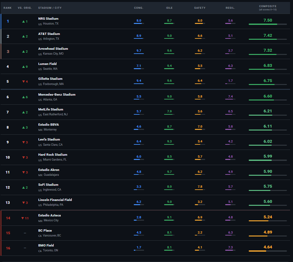Click the MX country tag for Monterrey
This screenshot has height=262, width=293.
click(x=40, y=130)
